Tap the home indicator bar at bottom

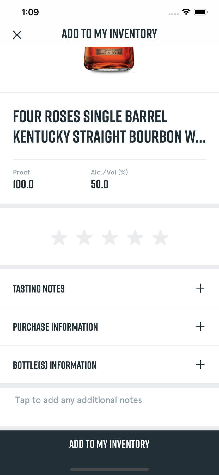tap(109, 470)
